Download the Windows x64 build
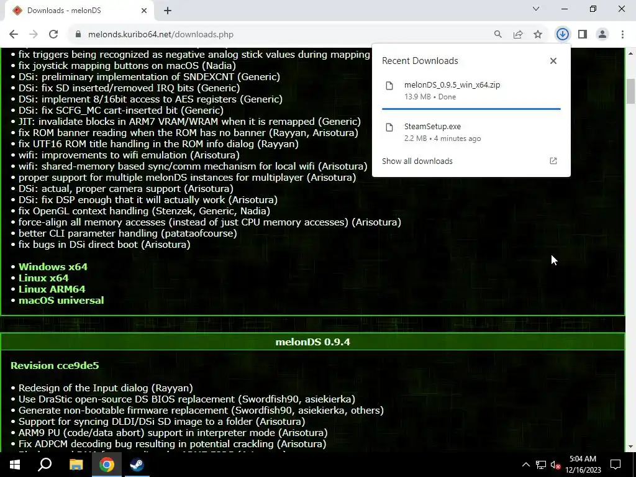Screen dimensions: 636x477 tap(53, 267)
